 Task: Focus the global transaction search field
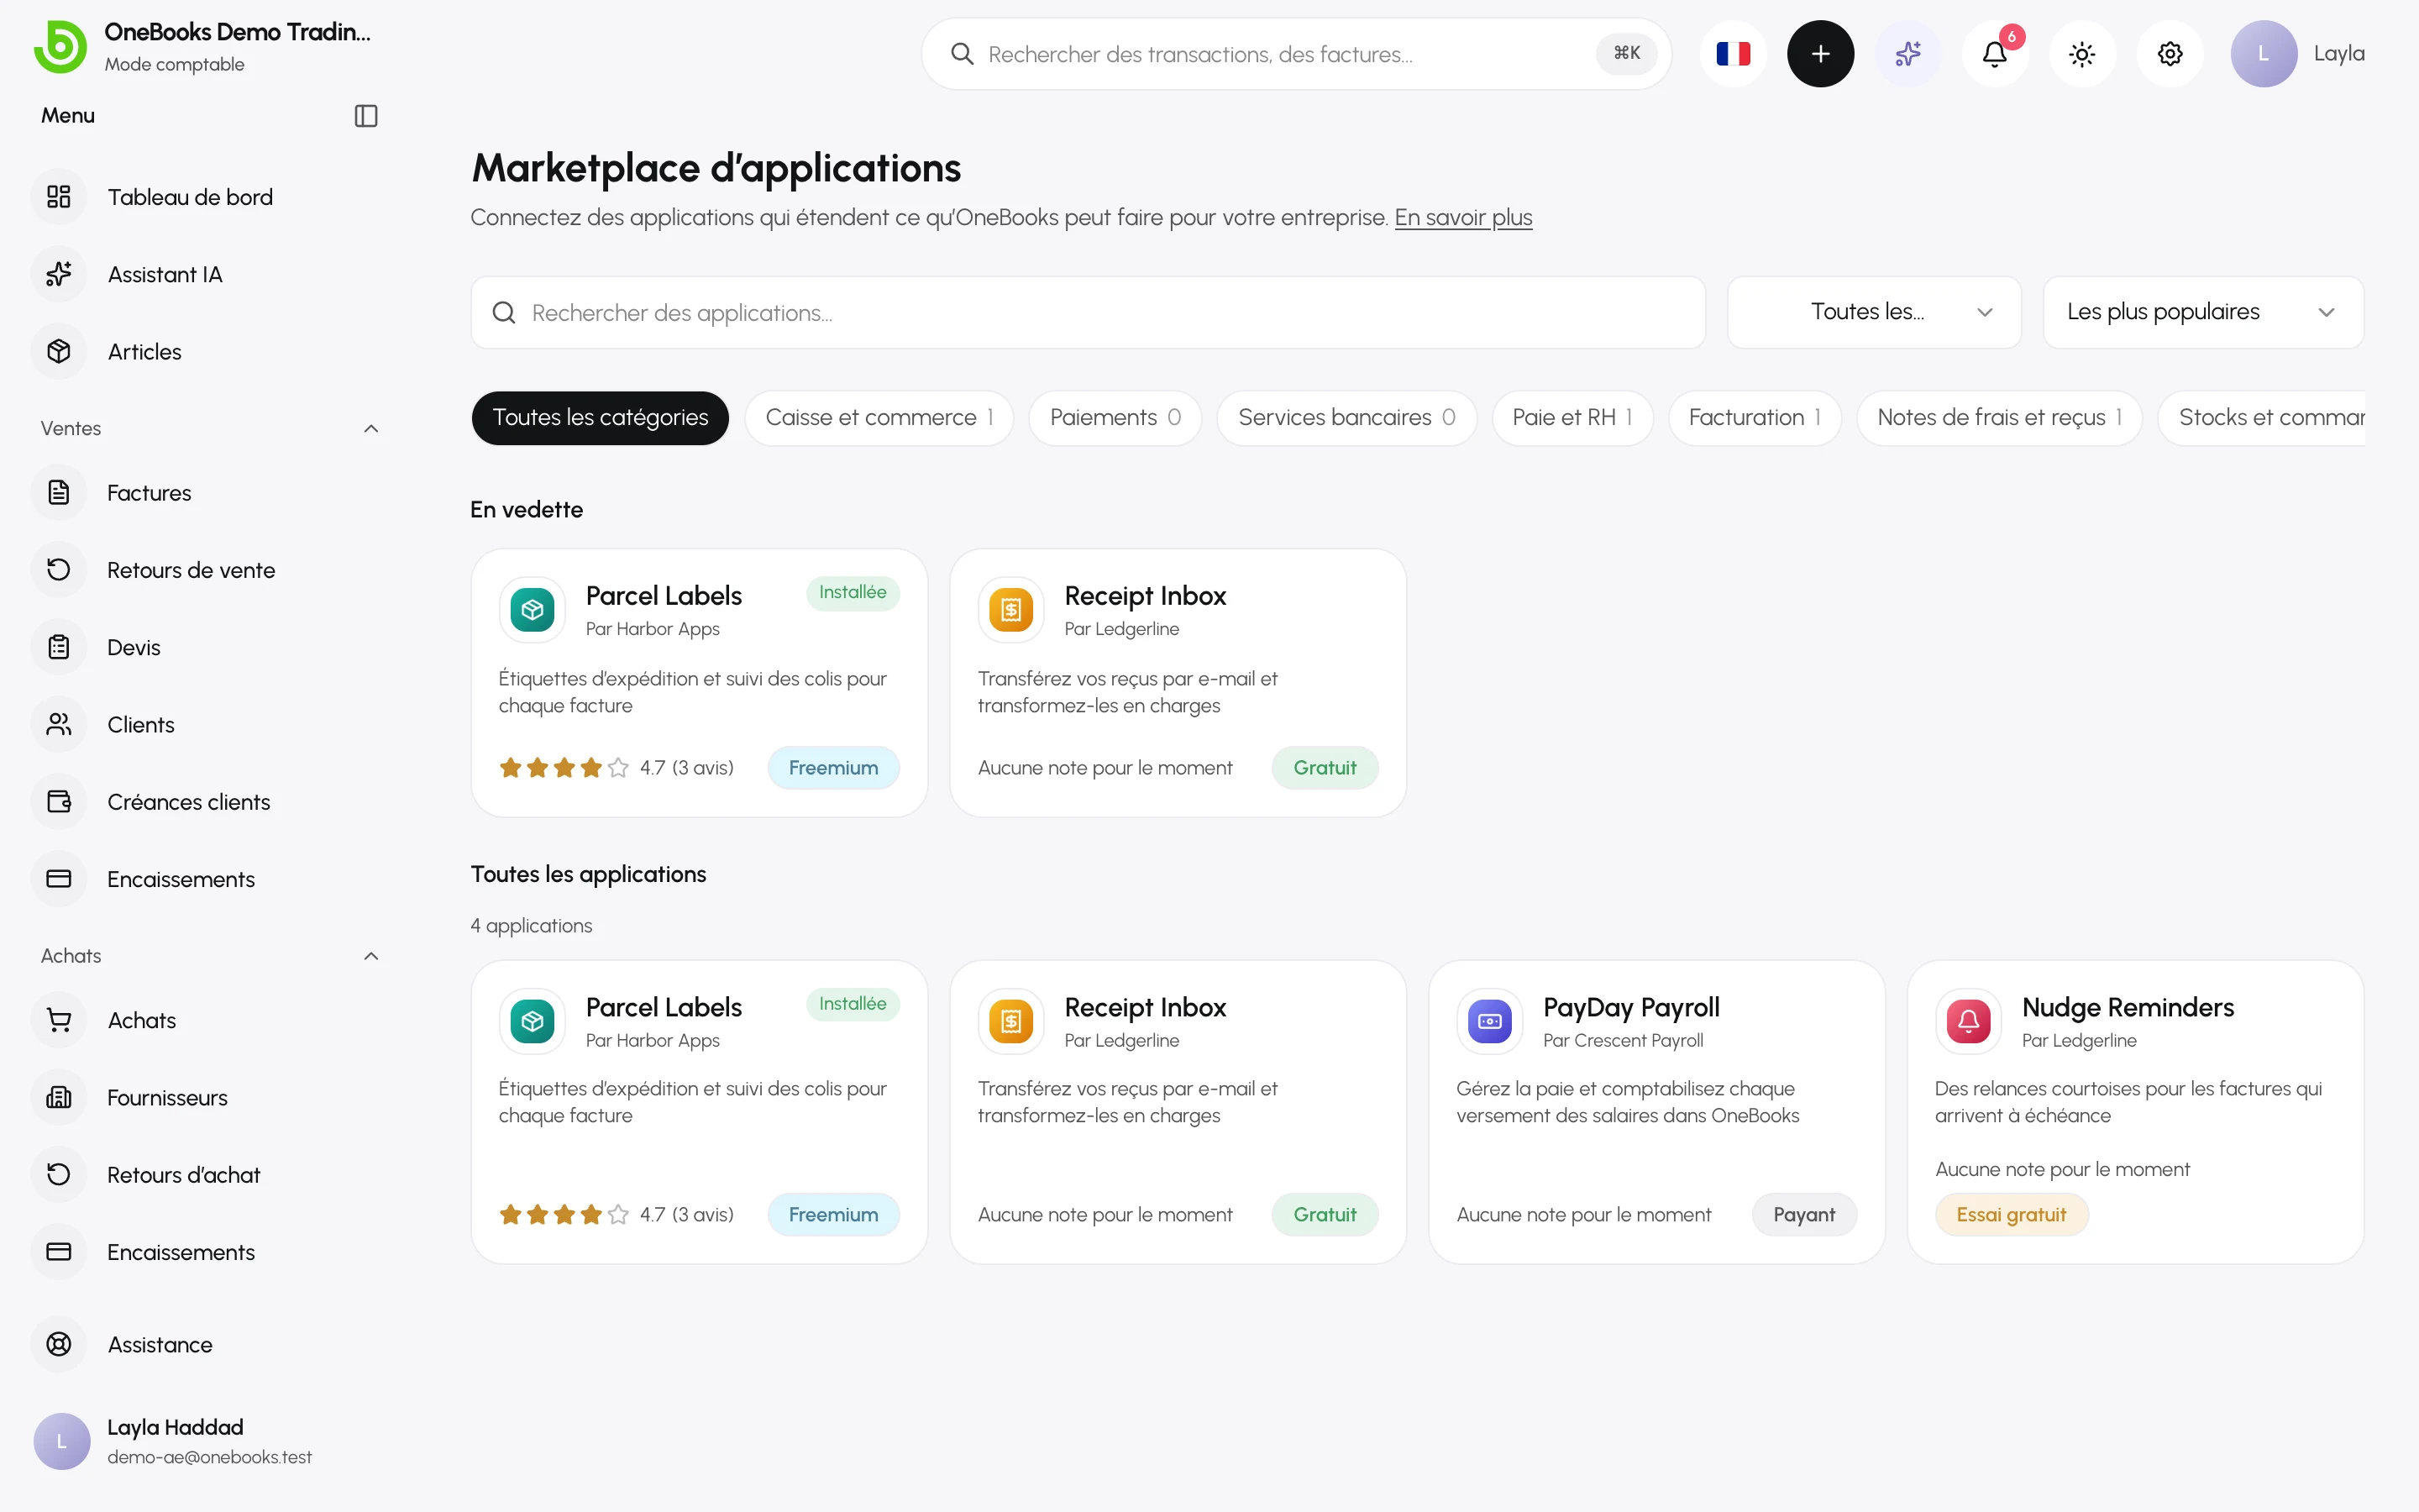point(1295,54)
